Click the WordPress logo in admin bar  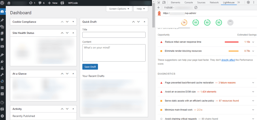coord(2,3)
